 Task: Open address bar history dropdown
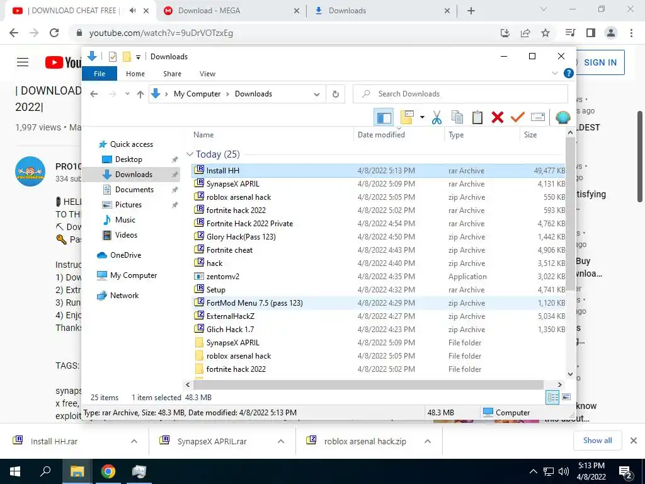(x=316, y=95)
